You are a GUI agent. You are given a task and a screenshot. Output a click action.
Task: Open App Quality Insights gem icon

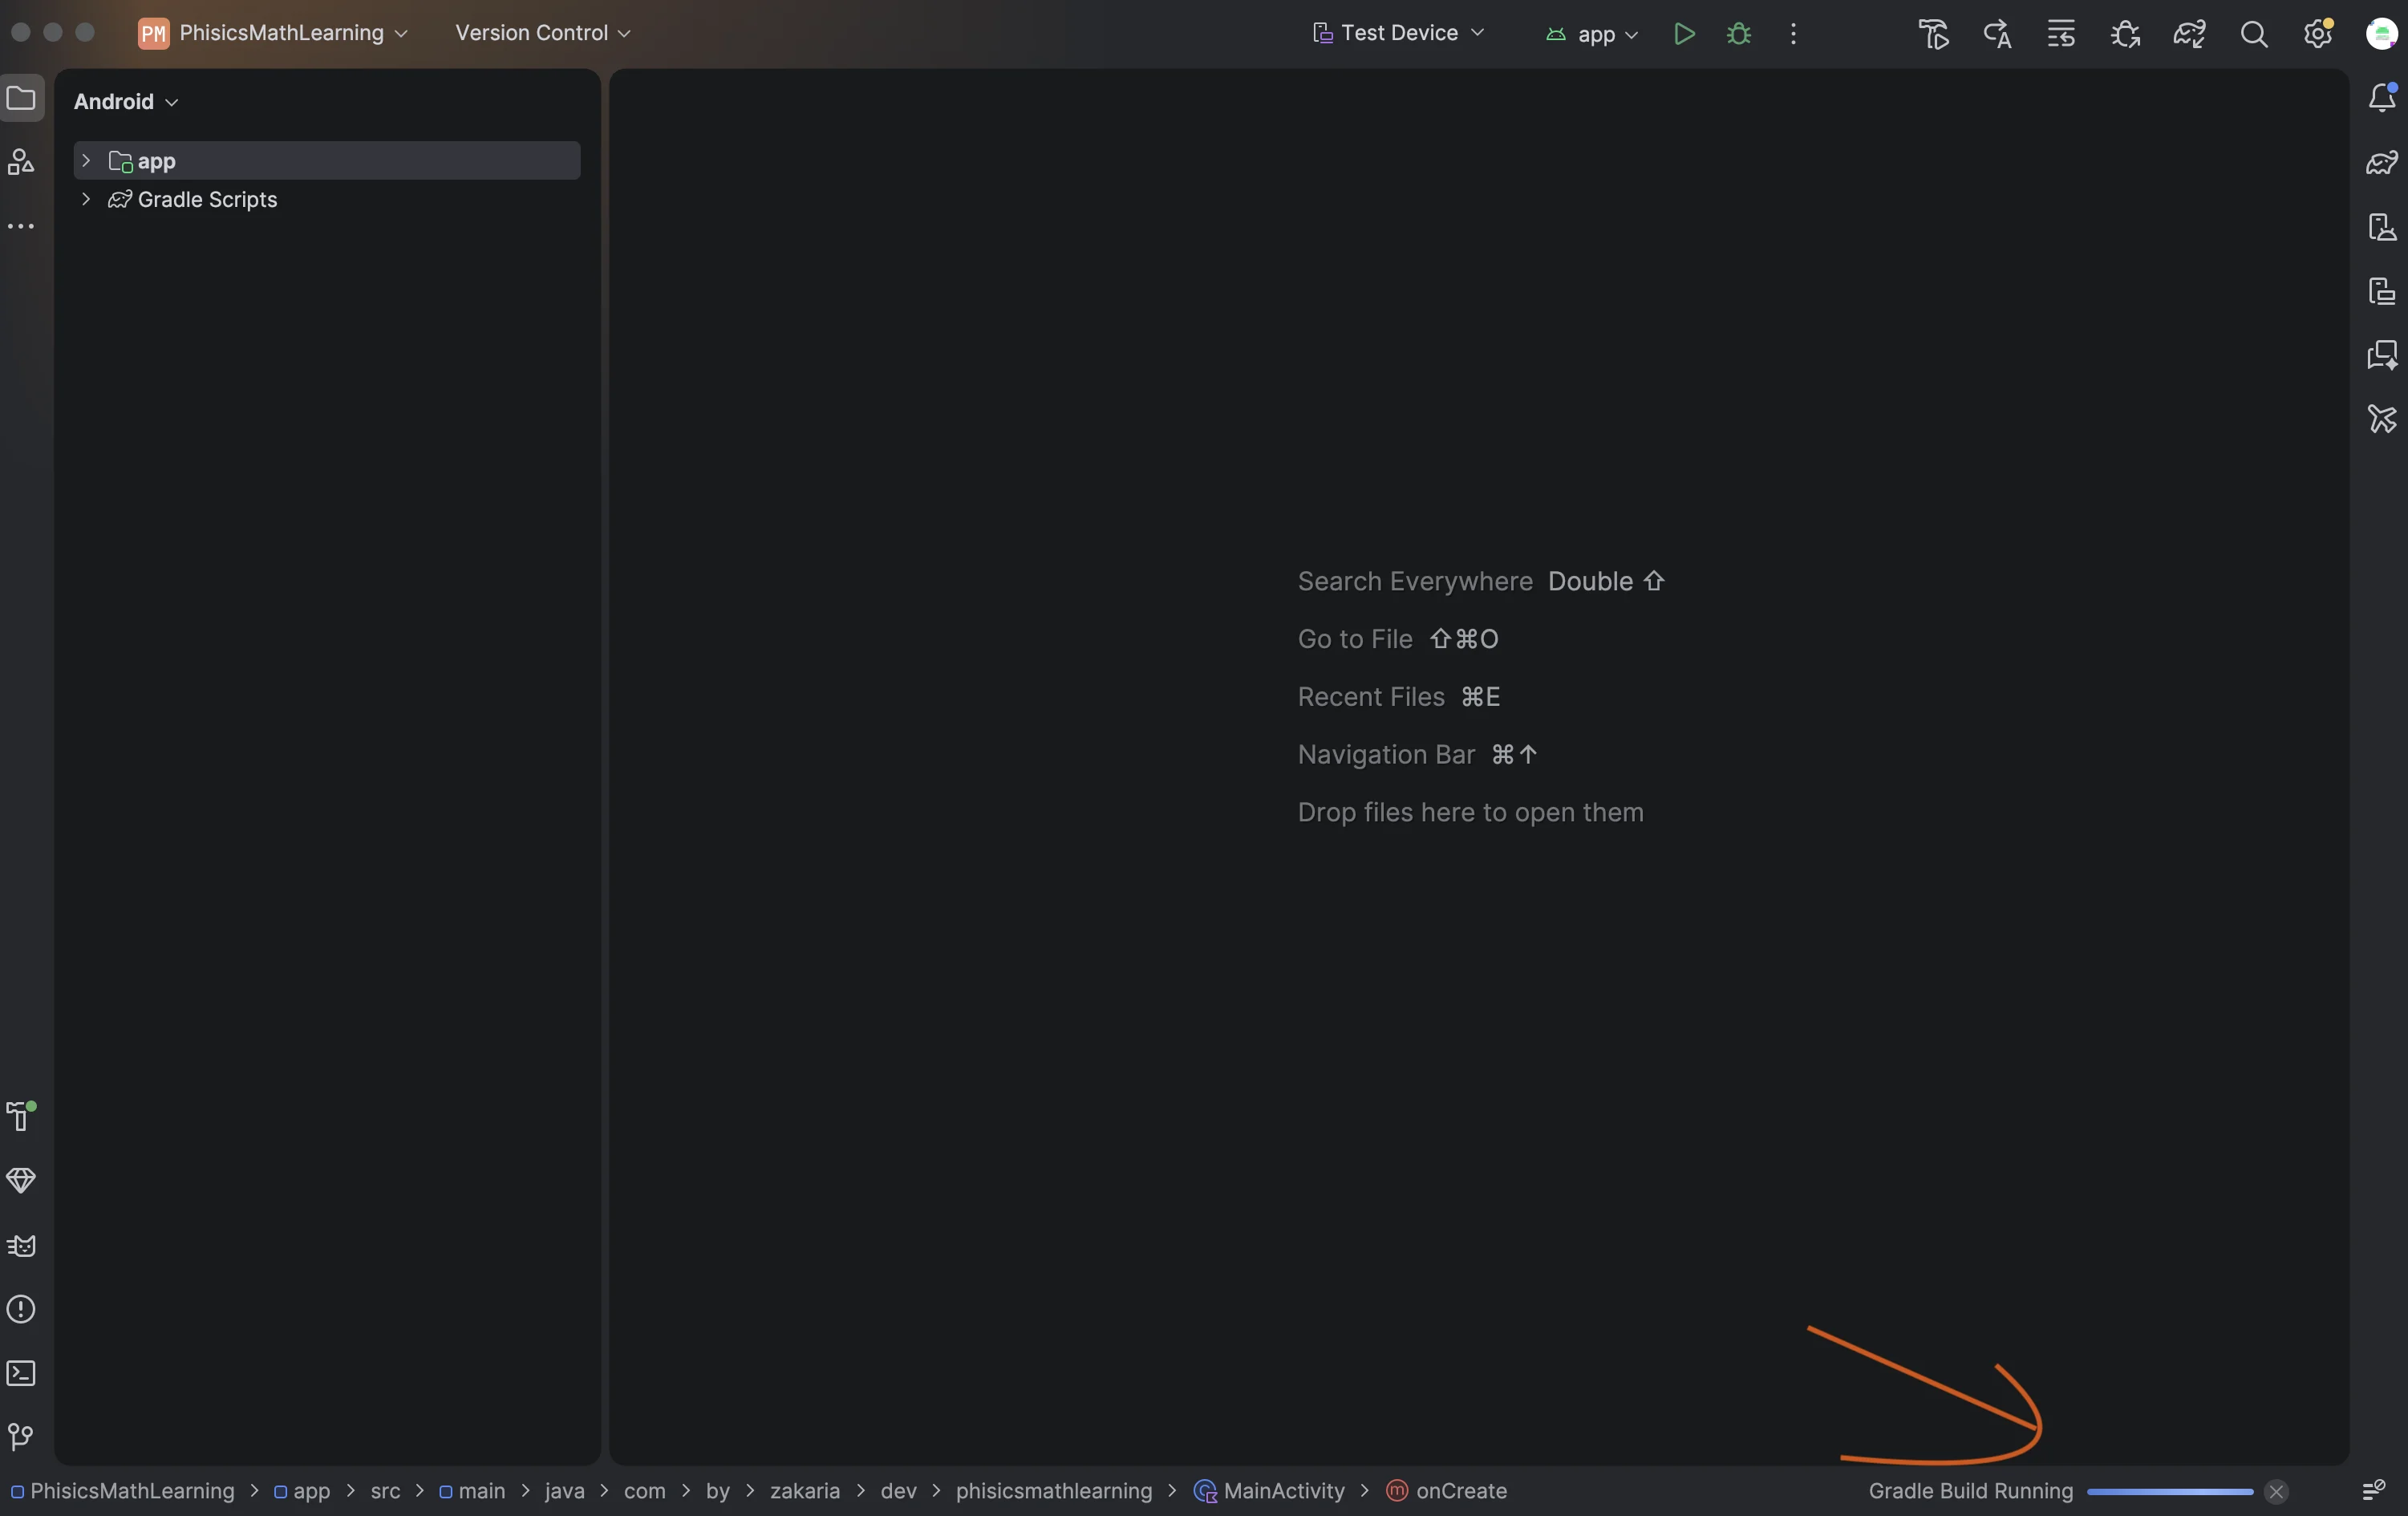pyautogui.click(x=21, y=1180)
